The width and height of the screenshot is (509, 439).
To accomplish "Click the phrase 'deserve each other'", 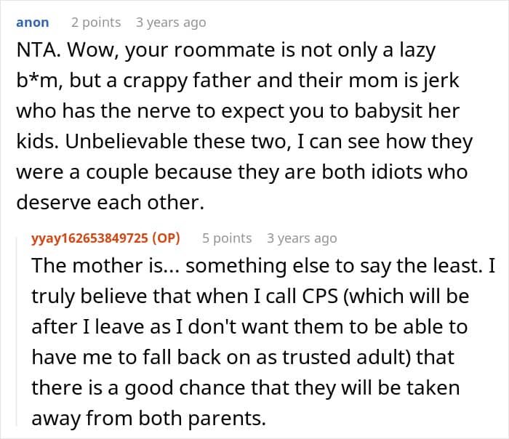I will pos(108,203).
